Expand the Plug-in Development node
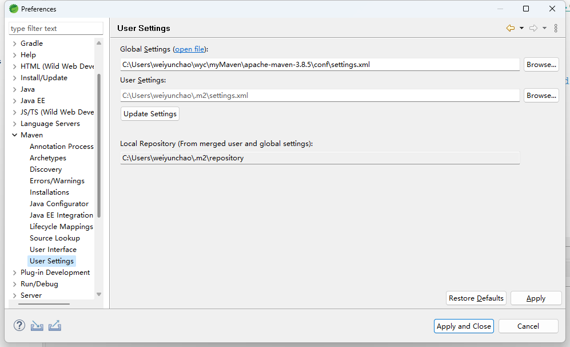This screenshot has width=570, height=347. 15,273
